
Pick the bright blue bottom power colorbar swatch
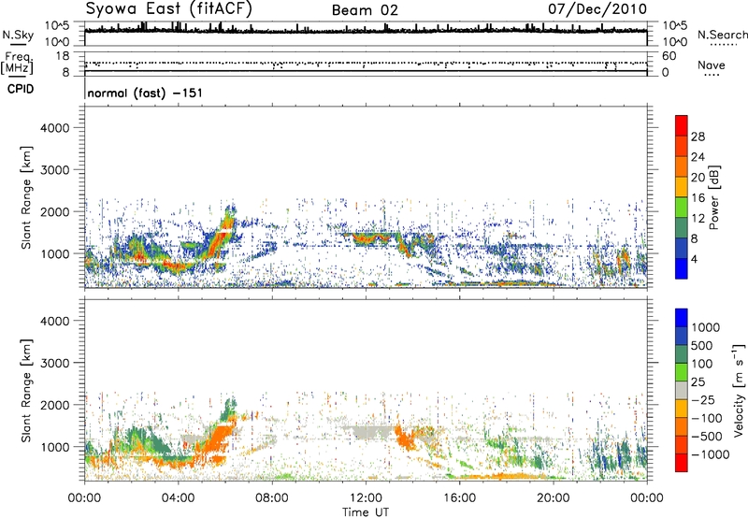682,268
